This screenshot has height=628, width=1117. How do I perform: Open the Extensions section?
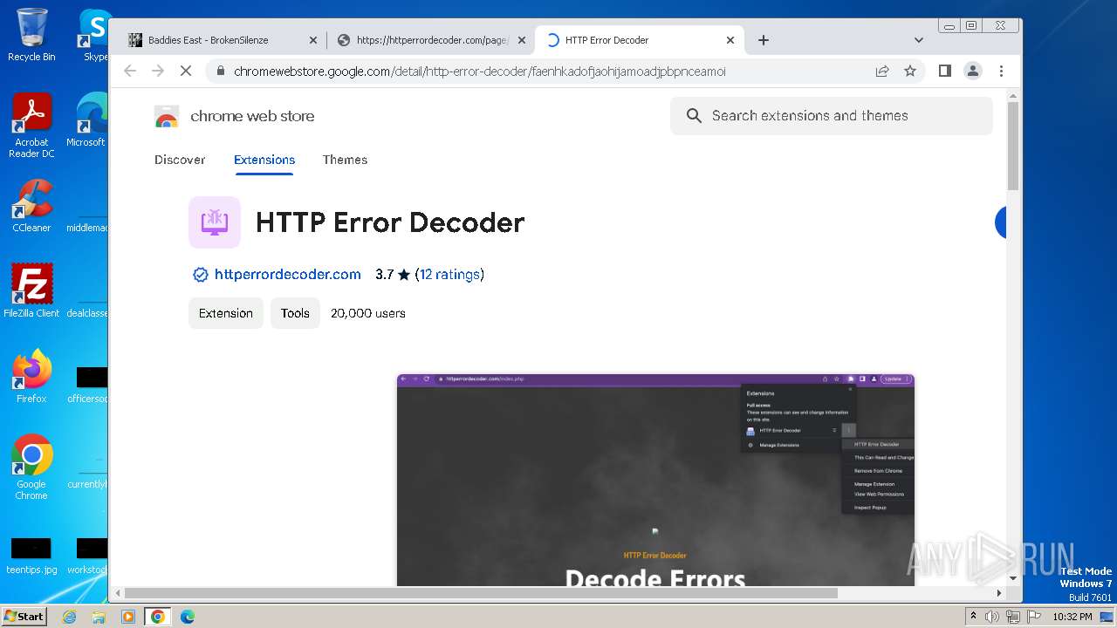click(264, 160)
